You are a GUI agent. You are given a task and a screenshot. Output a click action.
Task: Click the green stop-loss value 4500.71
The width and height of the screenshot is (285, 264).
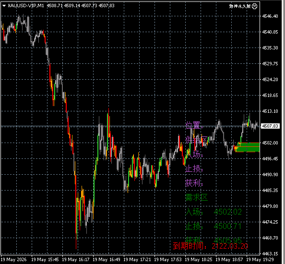pyautogui.click(x=227, y=227)
